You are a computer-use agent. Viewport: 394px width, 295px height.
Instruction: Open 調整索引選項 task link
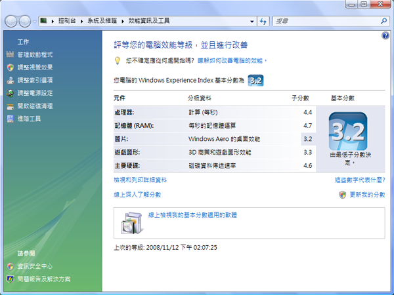(x=35, y=80)
